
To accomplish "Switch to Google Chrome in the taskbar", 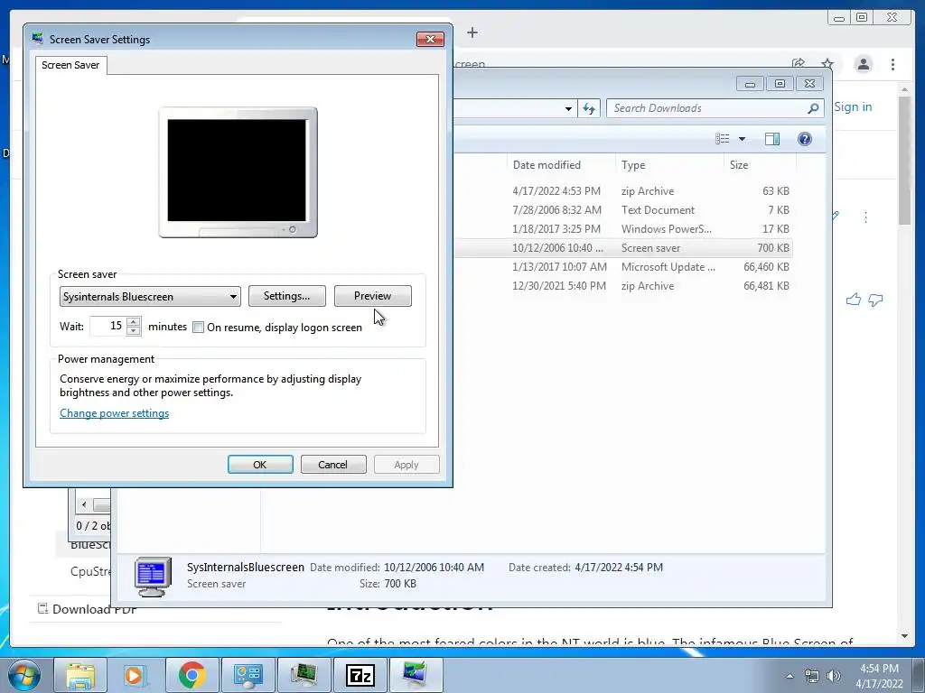I will (192, 675).
